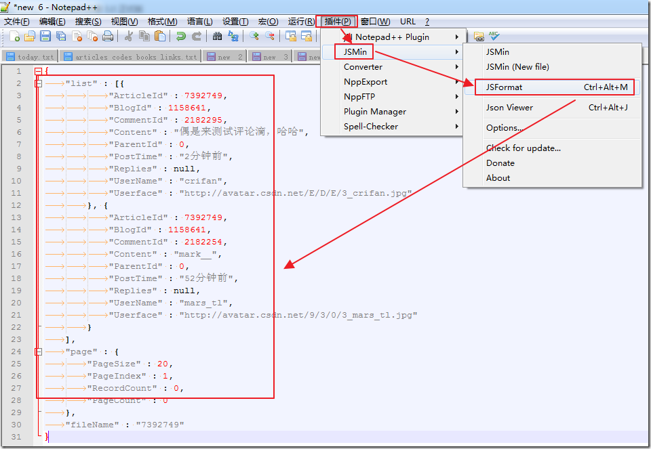
Task: Print the document with the printer icon
Action: click(x=108, y=37)
